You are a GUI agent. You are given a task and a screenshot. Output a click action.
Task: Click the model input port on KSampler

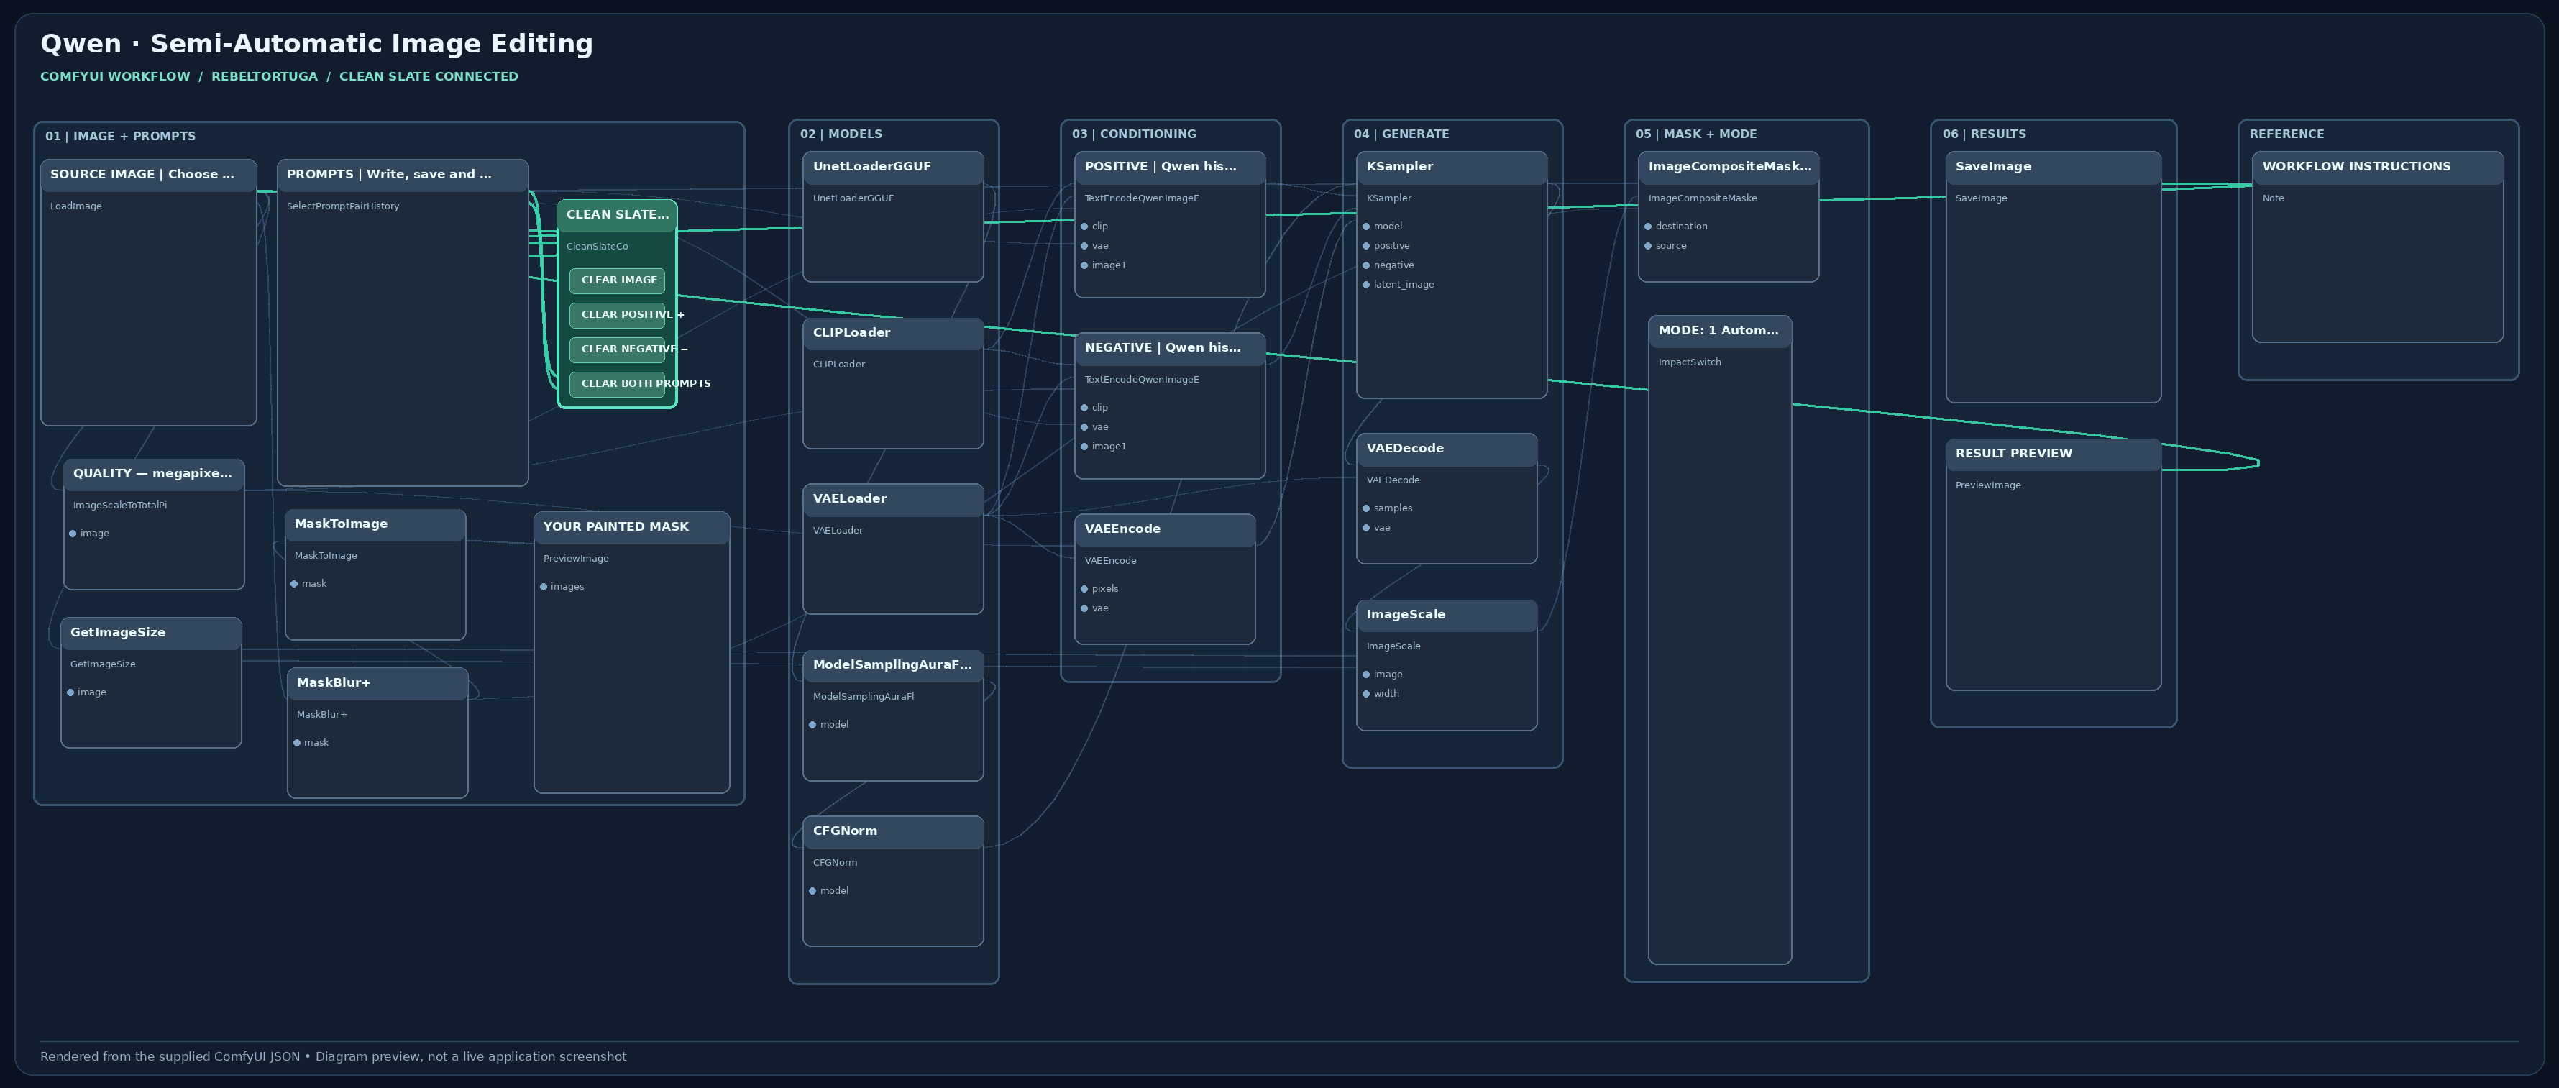click(1366, 227)
